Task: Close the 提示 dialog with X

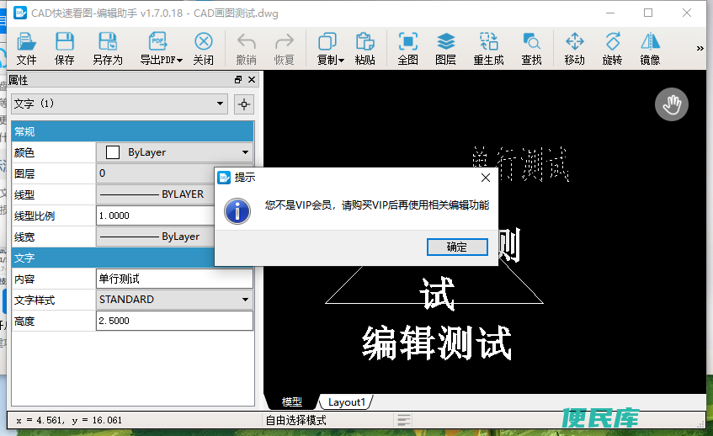Action: (x=486, y=178)
